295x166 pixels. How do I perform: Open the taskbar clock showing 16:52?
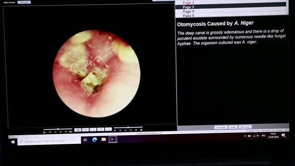coord(273,135)
